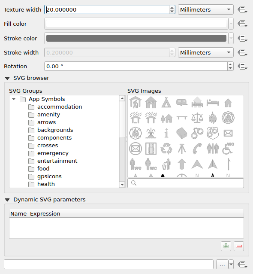Choose the library book SVG image

click(x=182, y=133)
